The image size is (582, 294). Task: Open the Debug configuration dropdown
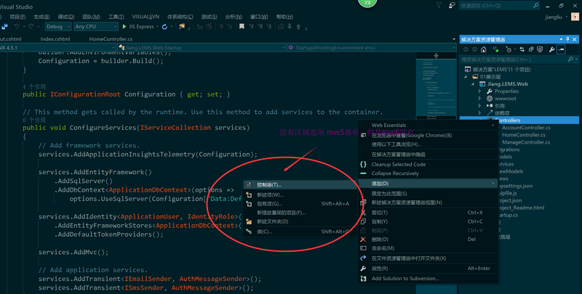pos(58,27)
